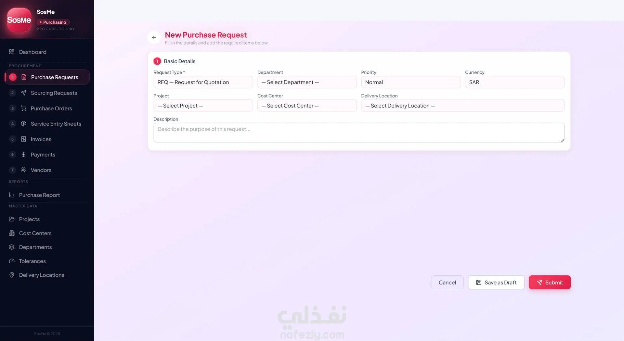
Task: Submit the purchase request
Action: click(x=550, y=283)
